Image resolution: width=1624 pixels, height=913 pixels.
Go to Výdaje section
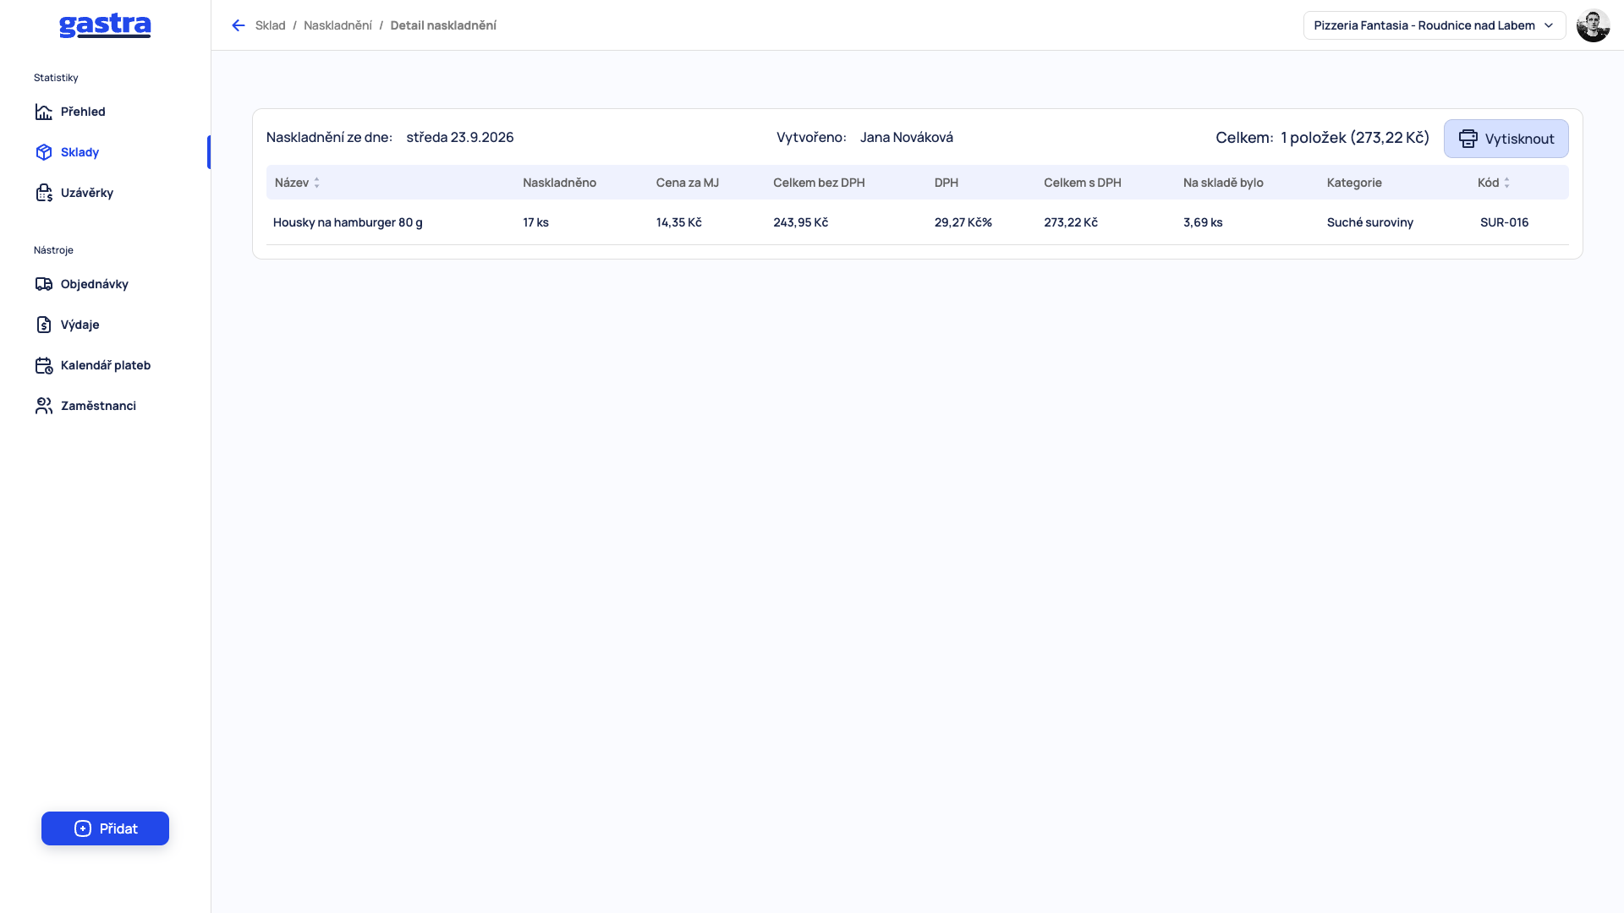[x=80, y=325]
